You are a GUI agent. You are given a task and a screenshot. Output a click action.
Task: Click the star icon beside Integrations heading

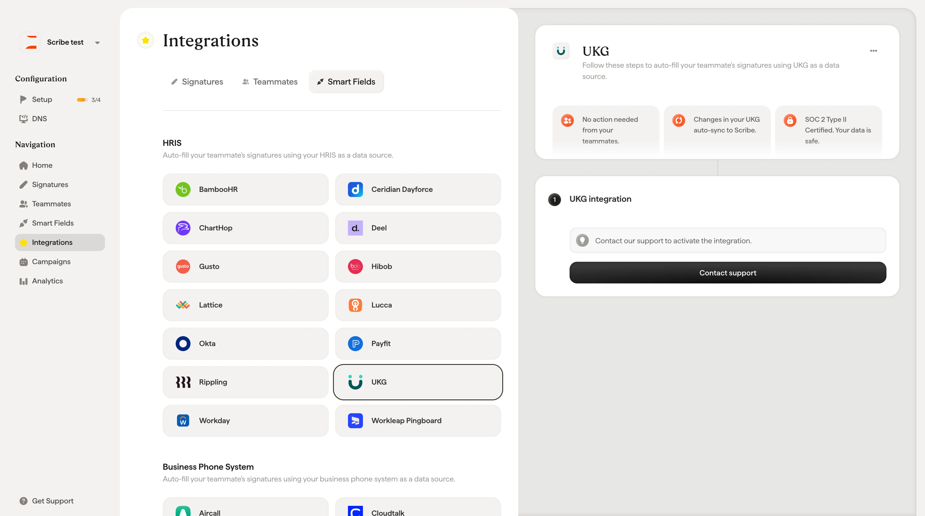145,40
